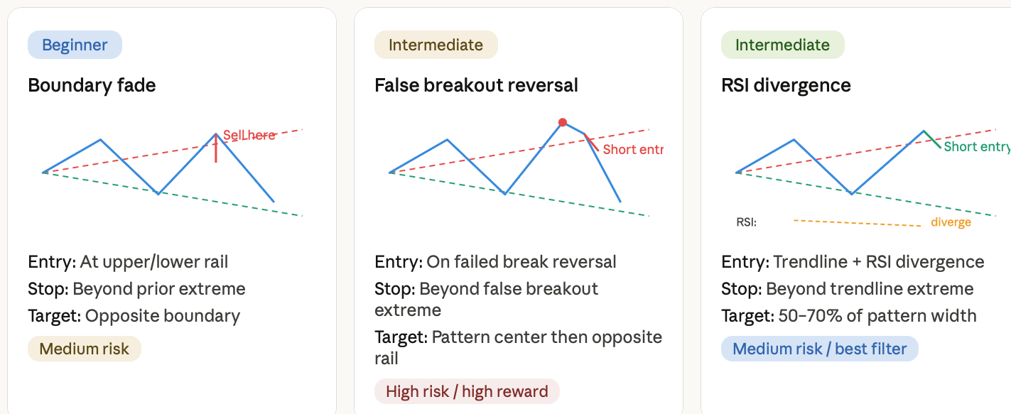Click the Medium risk tag
The width and height of the screenshot is (1011, 414).
click(x=85, y=349)
